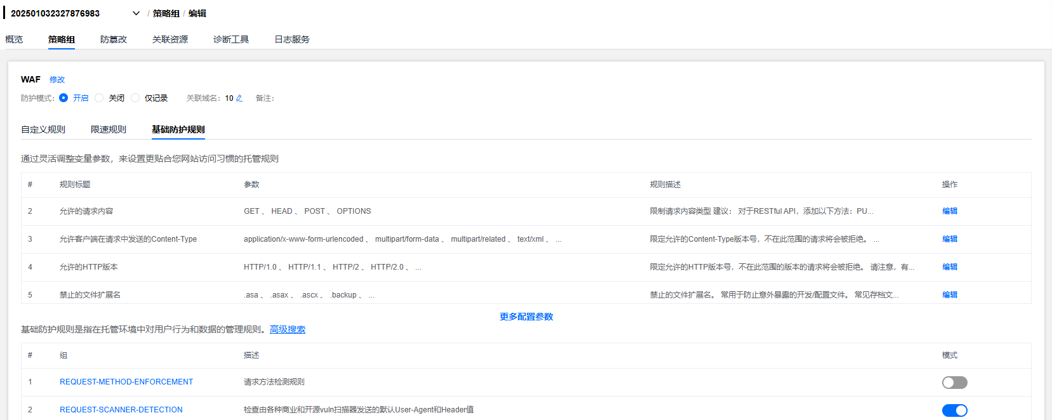The width and height of the screenshot is (1052, 420).
Task: Open the instance ID dropdown chevron
Action: point(136,13)
